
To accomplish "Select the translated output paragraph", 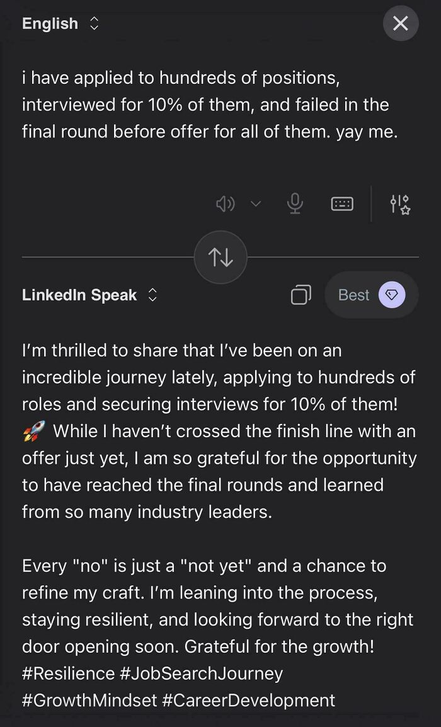I will (x=219, y=430).
